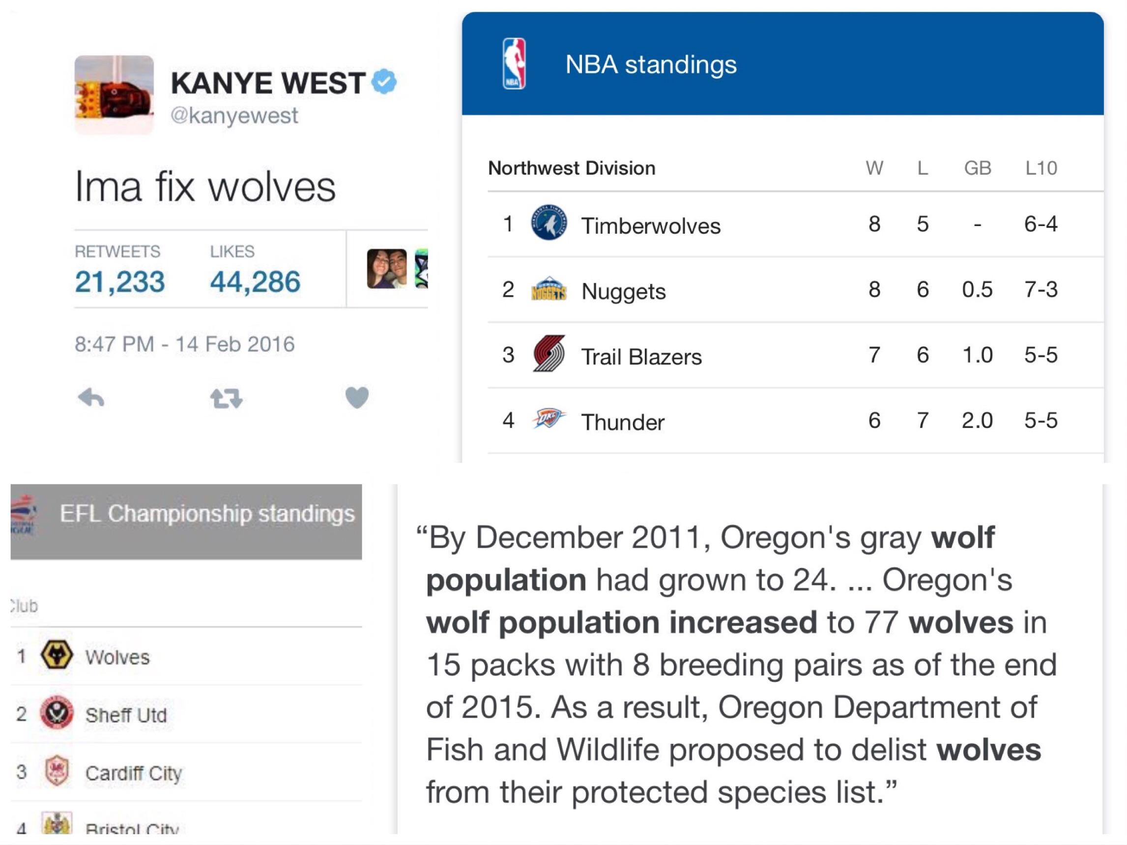Screen dimensions: 1127x845
Task: Click the reply arrow icon under tweet
Action: pyautogui.click(x=91, y=398)
